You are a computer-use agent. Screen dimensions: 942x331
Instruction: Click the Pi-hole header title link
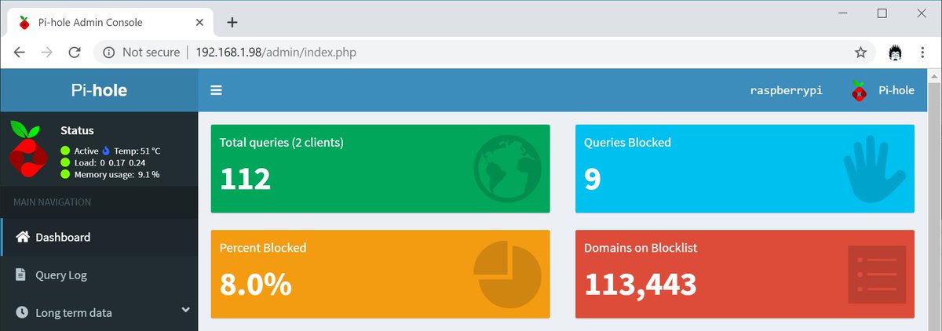(99, 90)
